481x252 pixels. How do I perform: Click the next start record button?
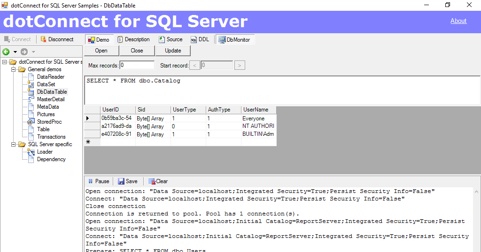pyautogui.click(x=240, y=66)
